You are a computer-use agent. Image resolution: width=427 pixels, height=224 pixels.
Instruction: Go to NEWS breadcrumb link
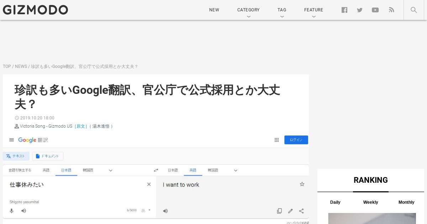click(x=21, y=66)
